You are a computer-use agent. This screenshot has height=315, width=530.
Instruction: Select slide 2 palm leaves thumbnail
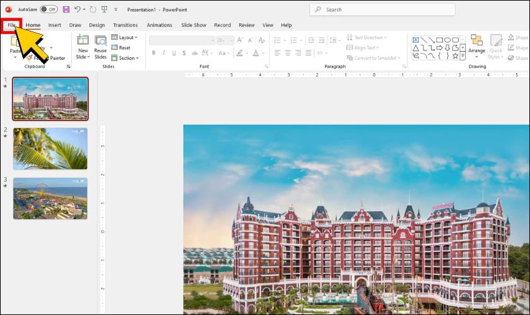pyautogui.click(x=50, y=149)
